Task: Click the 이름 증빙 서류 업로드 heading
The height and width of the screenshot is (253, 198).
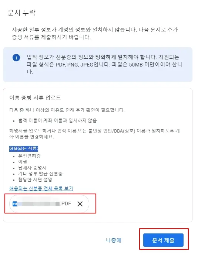Action: [35, 98]
